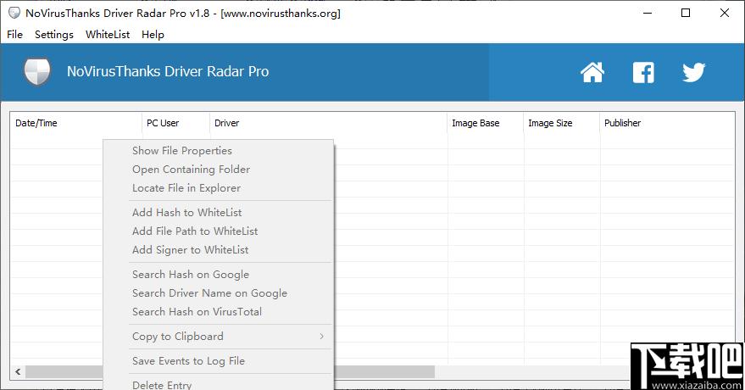
Task: Choose Search Driver Name on Google
Action: coord(219,293)
